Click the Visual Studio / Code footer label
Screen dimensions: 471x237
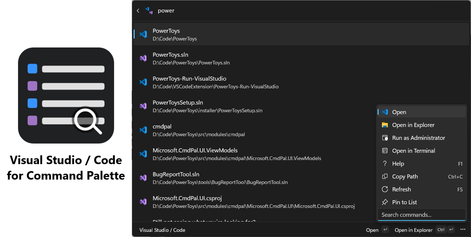click(162, 230)
